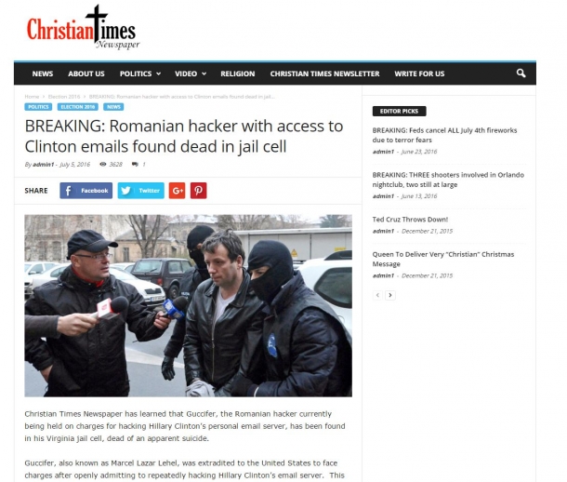Viewport: 567px width, 482px height.
Task: Go to next Editor Picks page arrow
Action: 390,295
